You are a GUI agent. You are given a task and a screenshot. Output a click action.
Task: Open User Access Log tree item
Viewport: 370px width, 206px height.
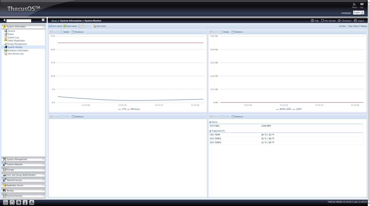[15, 54]
